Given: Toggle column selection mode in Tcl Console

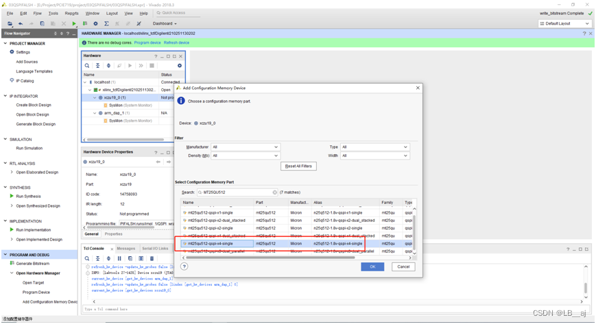Looking at the screenshot, I should coord(141,259).
